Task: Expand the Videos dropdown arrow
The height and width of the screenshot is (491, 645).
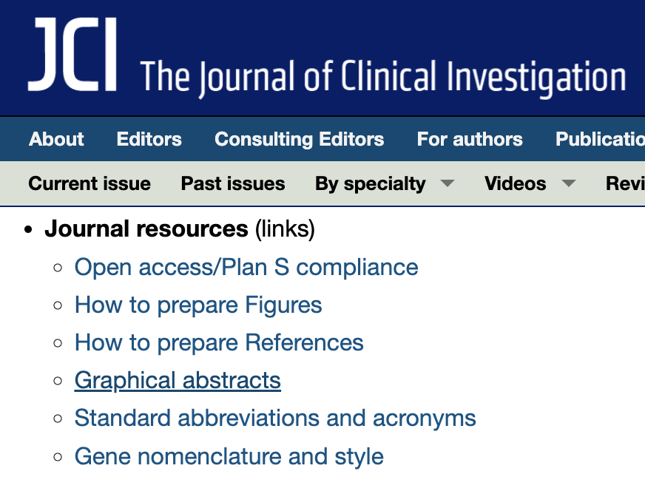Action: click(x=568, y=183)
